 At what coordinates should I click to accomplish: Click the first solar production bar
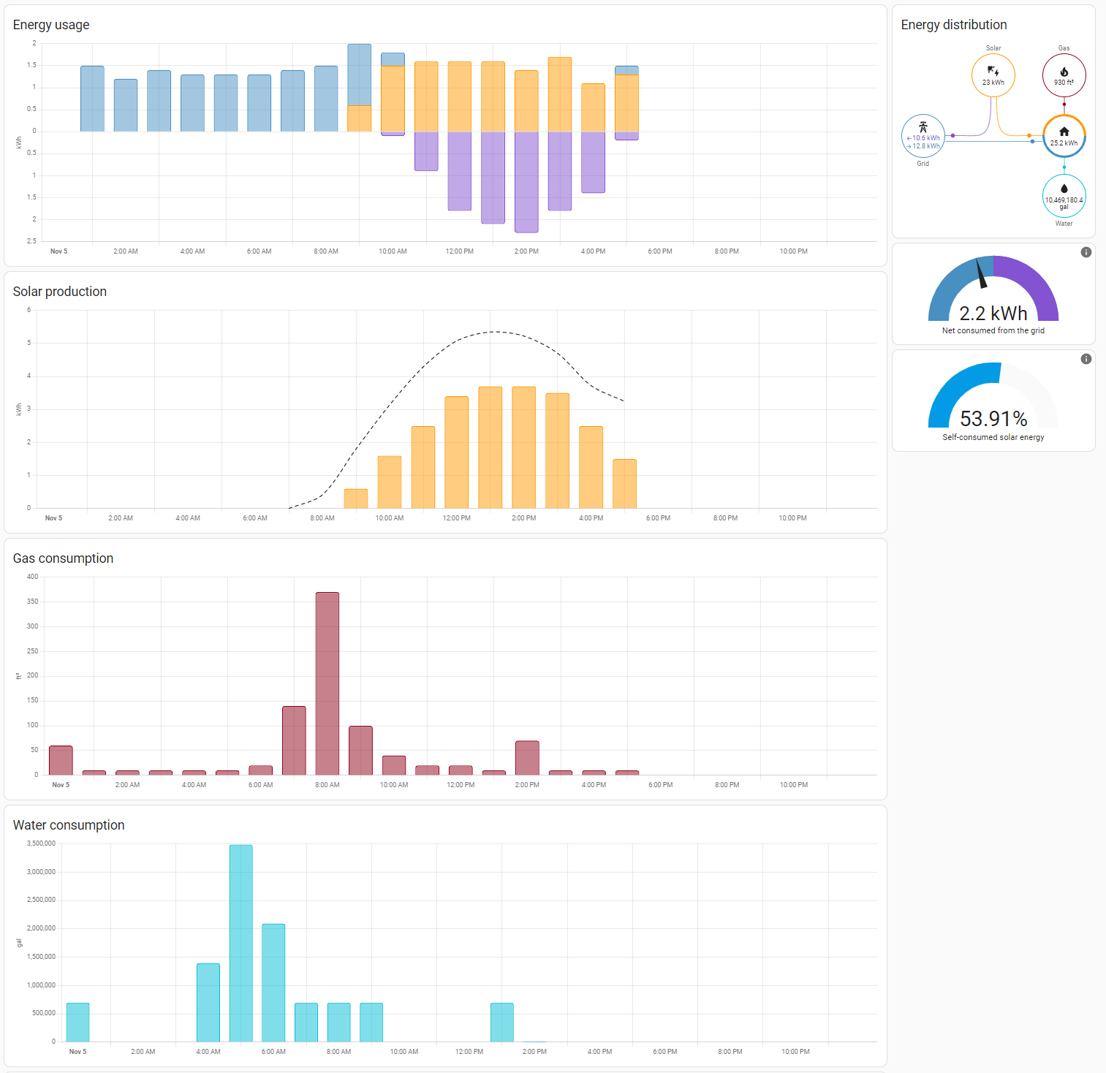355,498
